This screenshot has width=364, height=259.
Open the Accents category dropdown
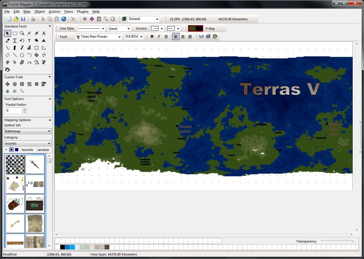click(x=28, y=143)
